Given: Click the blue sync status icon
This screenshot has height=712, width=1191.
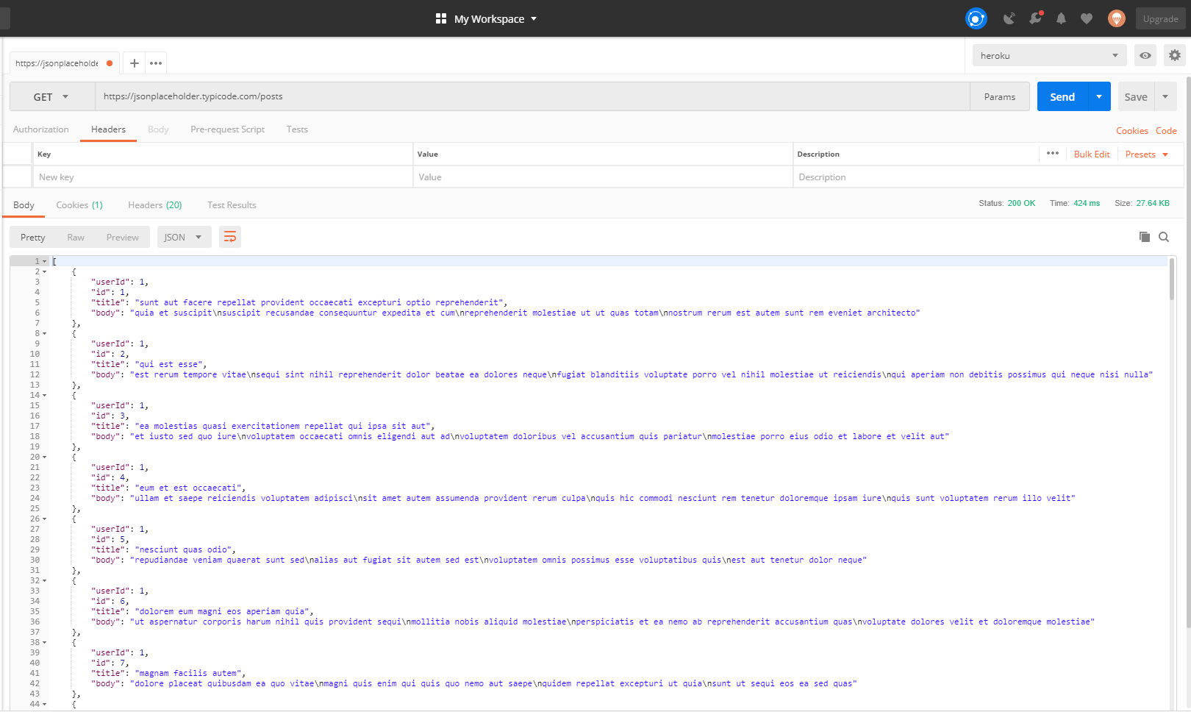Looking at the screenshot, I should tap(976, 18).
